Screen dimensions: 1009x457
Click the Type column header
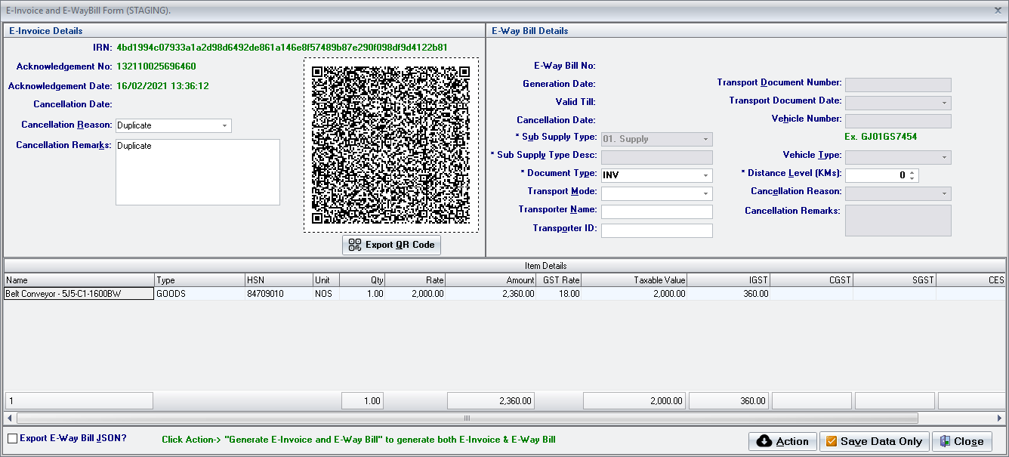coord(199,280)
